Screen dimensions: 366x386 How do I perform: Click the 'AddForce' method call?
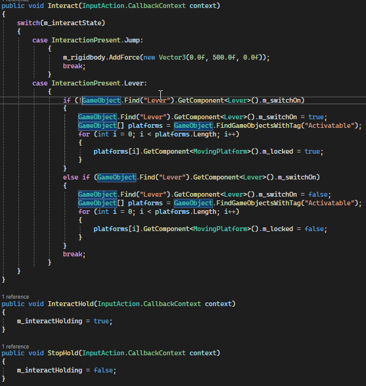point(125,57)
